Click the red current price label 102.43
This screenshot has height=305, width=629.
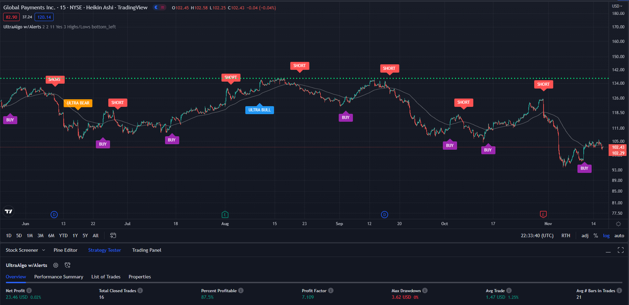[617, 148]
